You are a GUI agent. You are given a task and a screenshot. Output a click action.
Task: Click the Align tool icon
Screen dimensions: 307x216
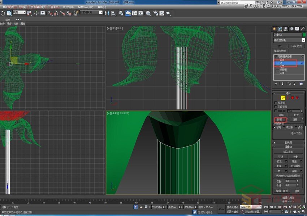[x=113, y=13]
